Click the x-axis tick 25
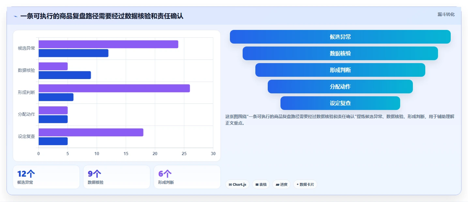 (x=184, y=154)
